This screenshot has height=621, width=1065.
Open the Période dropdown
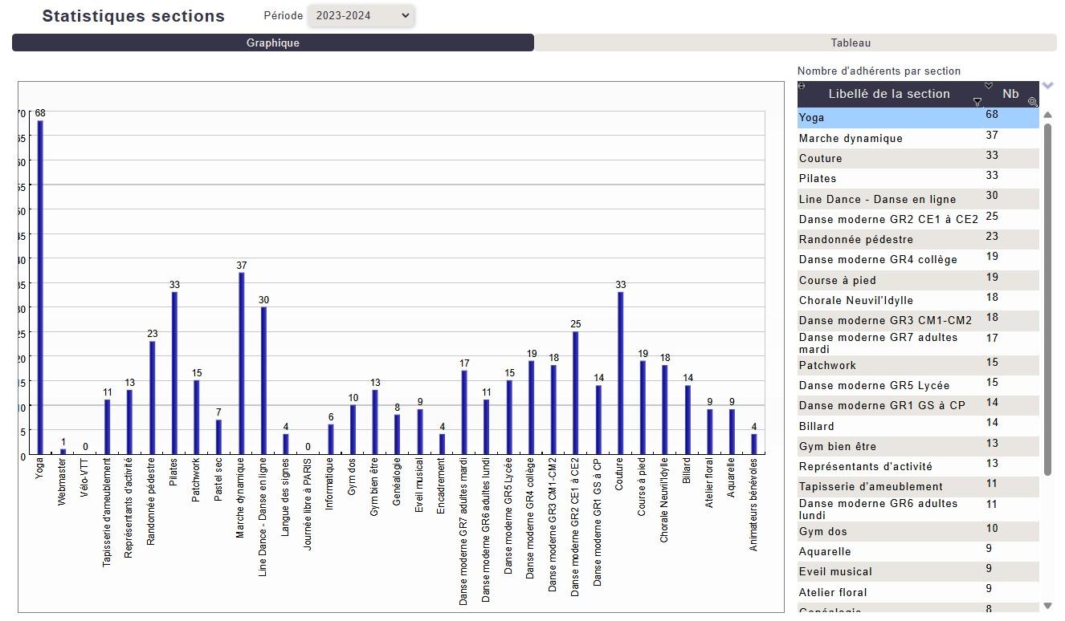[x=361, y=15]
